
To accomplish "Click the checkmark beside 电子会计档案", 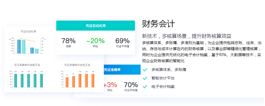I will (145, 87).
